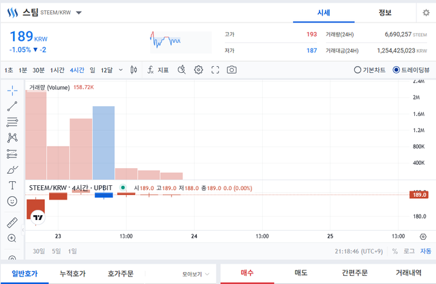Screen dimensions: 436x284
Task: Select the brush drawing tool
Action: point(12,170)
